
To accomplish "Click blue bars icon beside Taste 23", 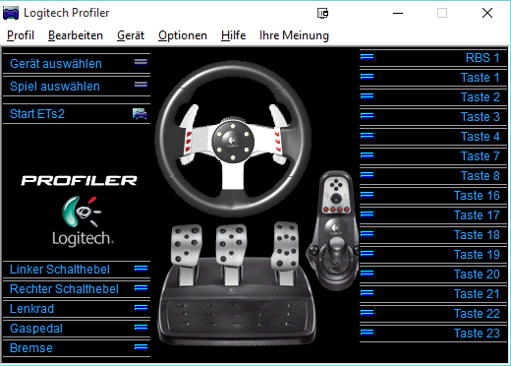I will coord(367,333).
